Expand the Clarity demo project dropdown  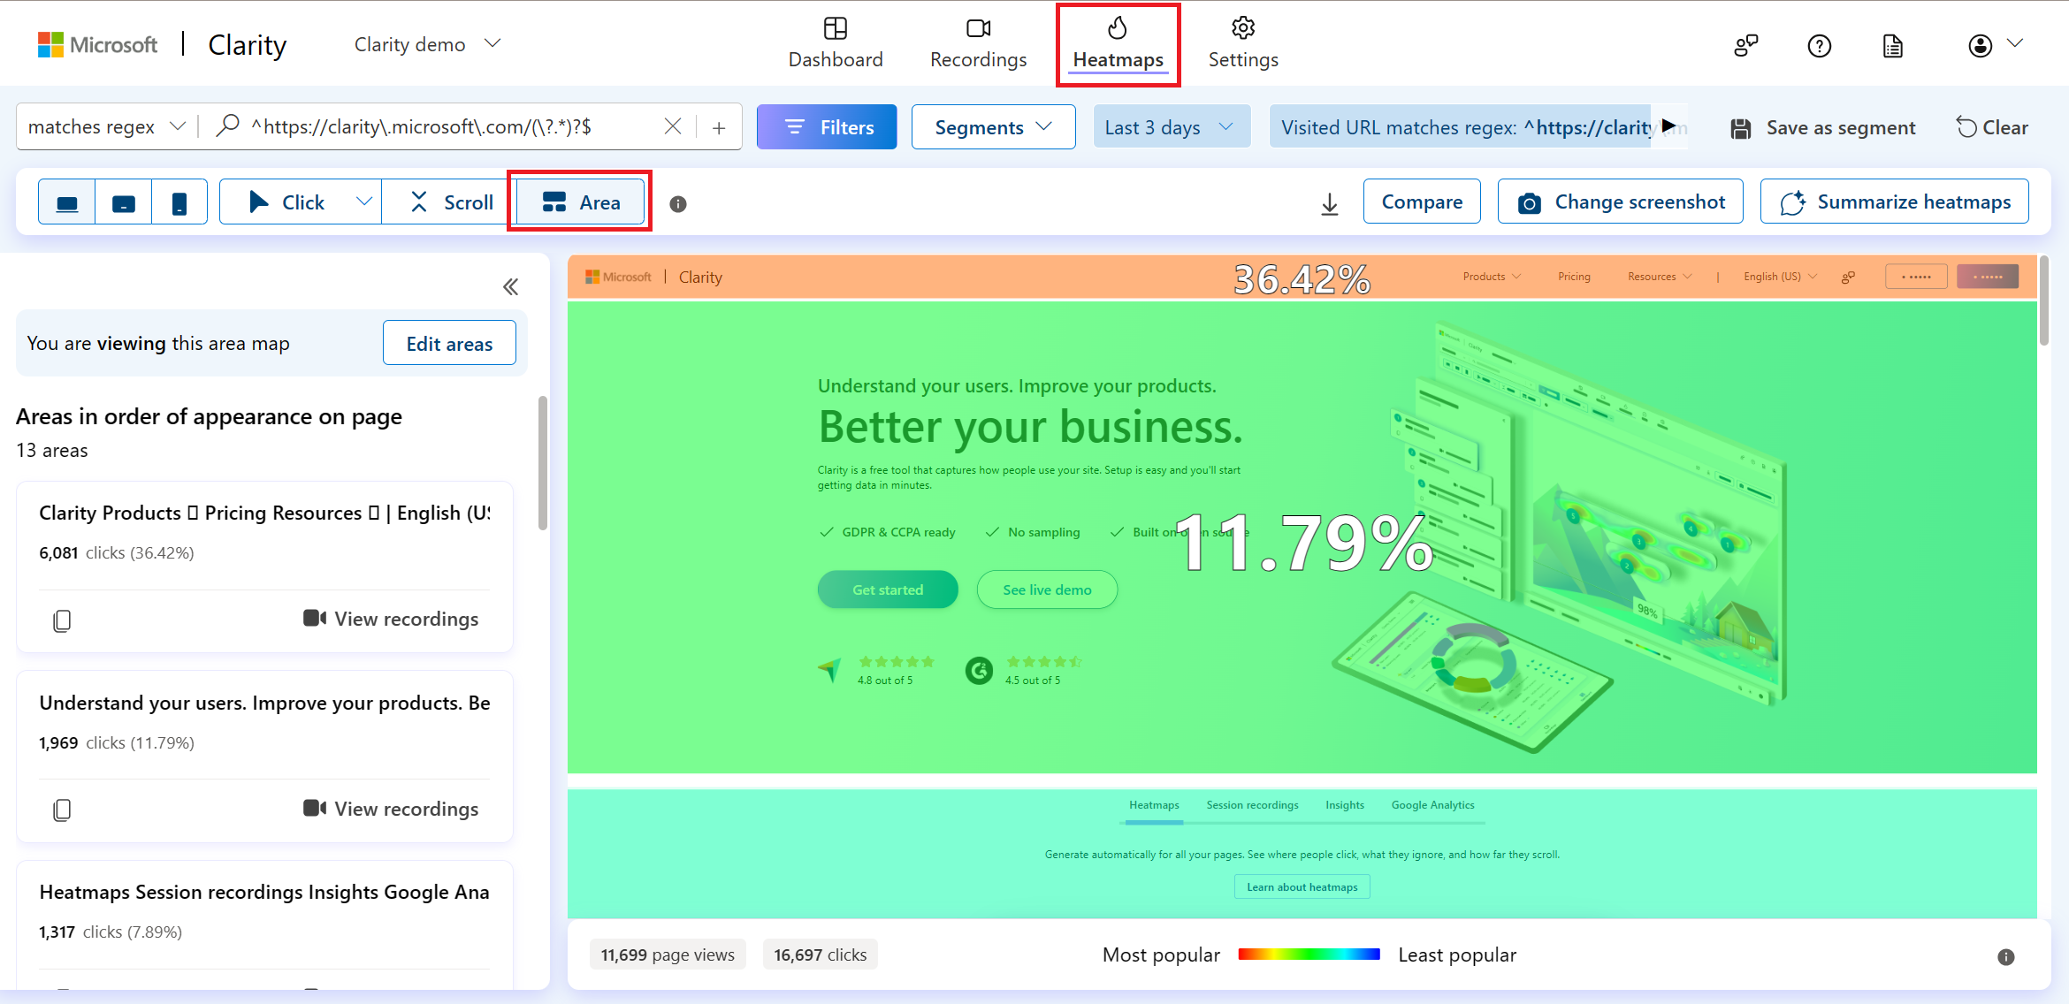[x=428, y=44]
